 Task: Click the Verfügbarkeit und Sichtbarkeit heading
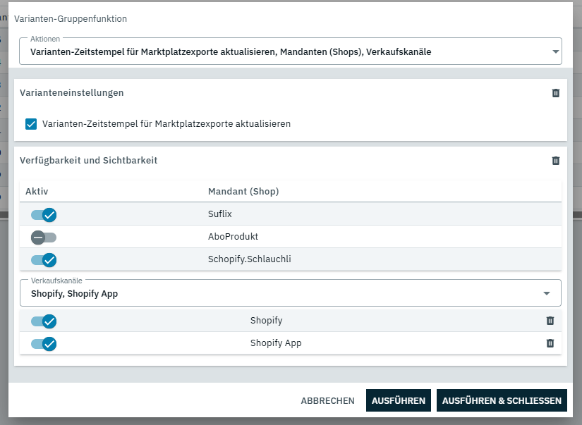tap(88, 161)
